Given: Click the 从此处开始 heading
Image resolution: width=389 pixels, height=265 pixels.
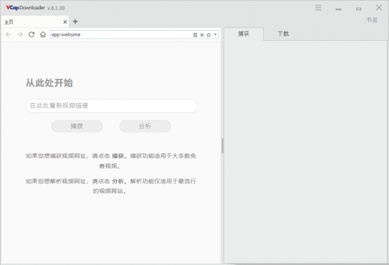Looking at the screenshot, I should point(49,83).
